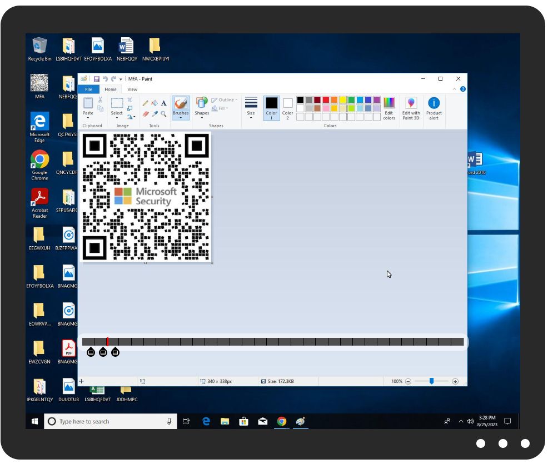Click the Redo arrow in title bar
The image size is (548, 464).
(113, 79)
